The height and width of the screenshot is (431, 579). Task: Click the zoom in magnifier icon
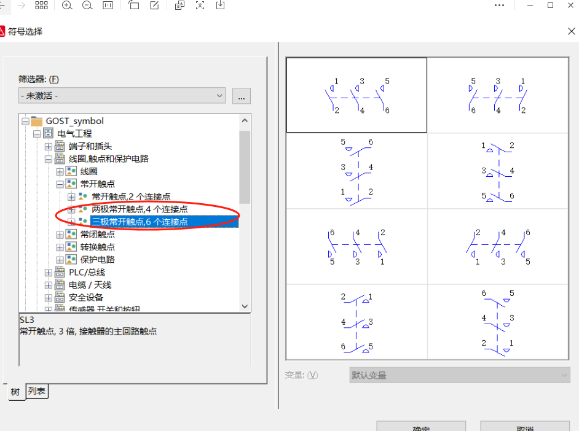(x=67, y=6)
